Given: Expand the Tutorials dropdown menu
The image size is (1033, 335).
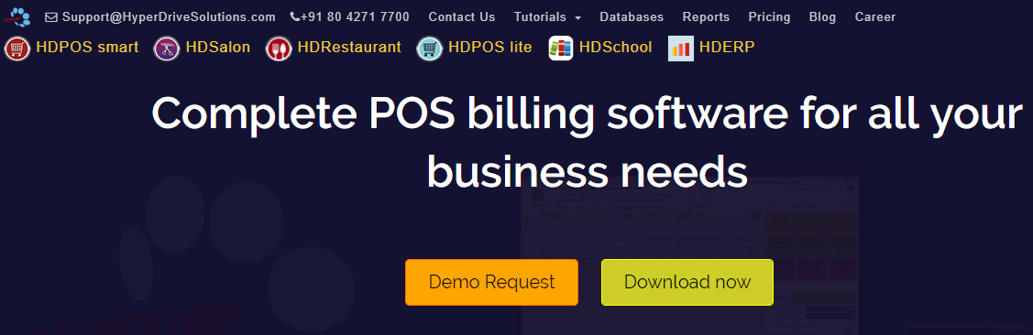Looking at the screenshot, I should [x=547, y=17].
